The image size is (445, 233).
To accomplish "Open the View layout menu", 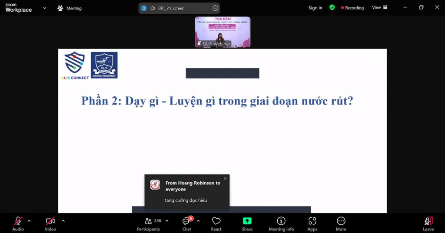I will click(379, 7).
